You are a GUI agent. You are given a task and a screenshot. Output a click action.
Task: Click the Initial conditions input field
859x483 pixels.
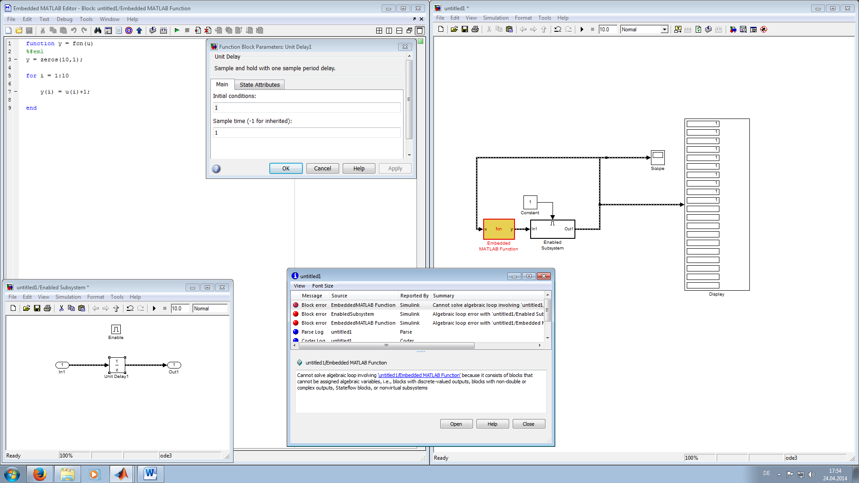(x=306, y=108)
